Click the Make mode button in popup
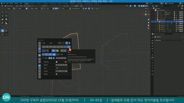The width and height of the screenshot is (184, 103). point(45,43)
